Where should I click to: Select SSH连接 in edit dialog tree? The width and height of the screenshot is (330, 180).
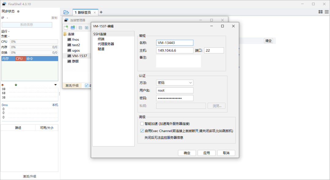(x=100, y=34)
